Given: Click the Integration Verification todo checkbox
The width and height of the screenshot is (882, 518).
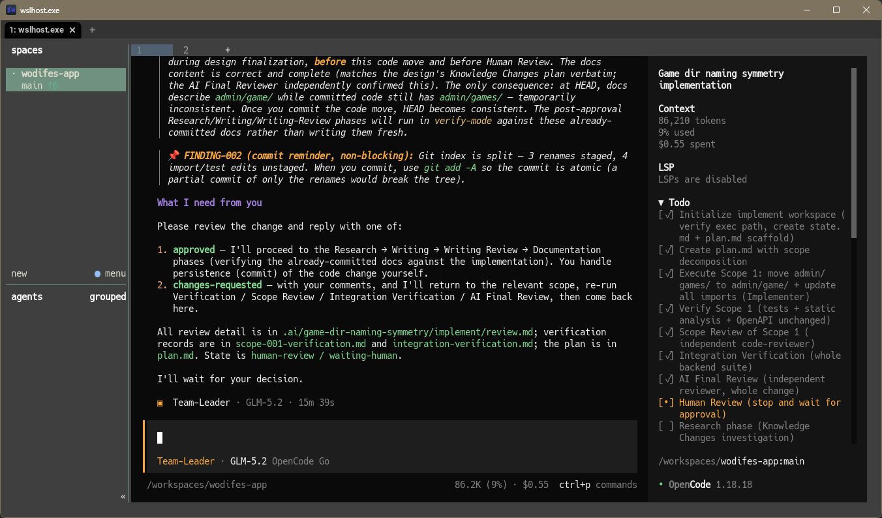Looking at the screenshot, I should point(666,356).
